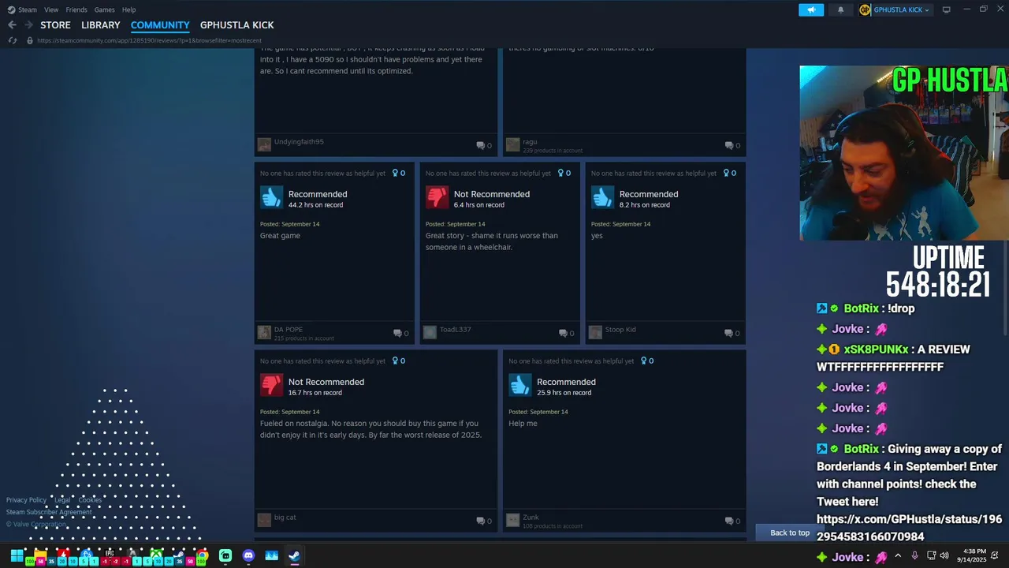Open the View menu
The height and width of the screenshot is (568, 1009).
(x=51, y=9)
